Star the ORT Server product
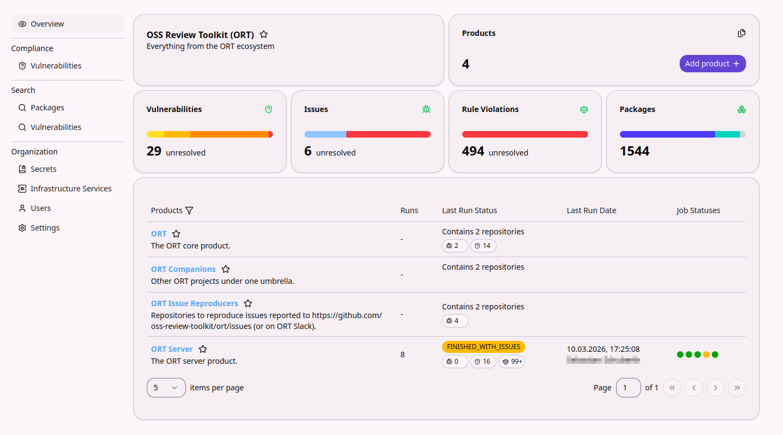Viewport: 783px width, 435px height. pos(203,349)
